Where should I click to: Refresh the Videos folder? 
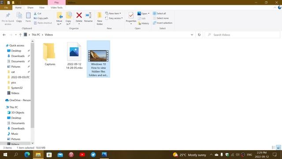click(x=199, y=35)
